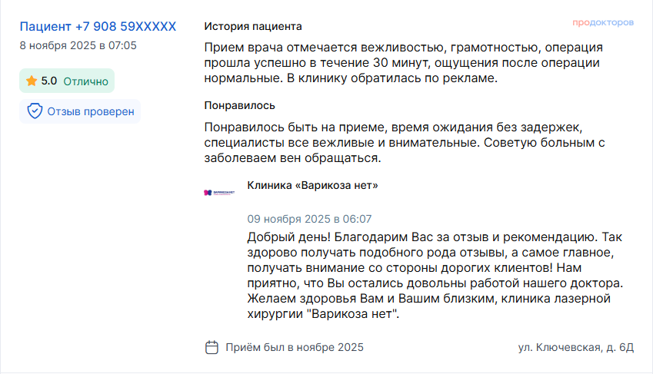Click the gold star rating icon
Viewport: 653px width, 374px height.
click(32, 81)
